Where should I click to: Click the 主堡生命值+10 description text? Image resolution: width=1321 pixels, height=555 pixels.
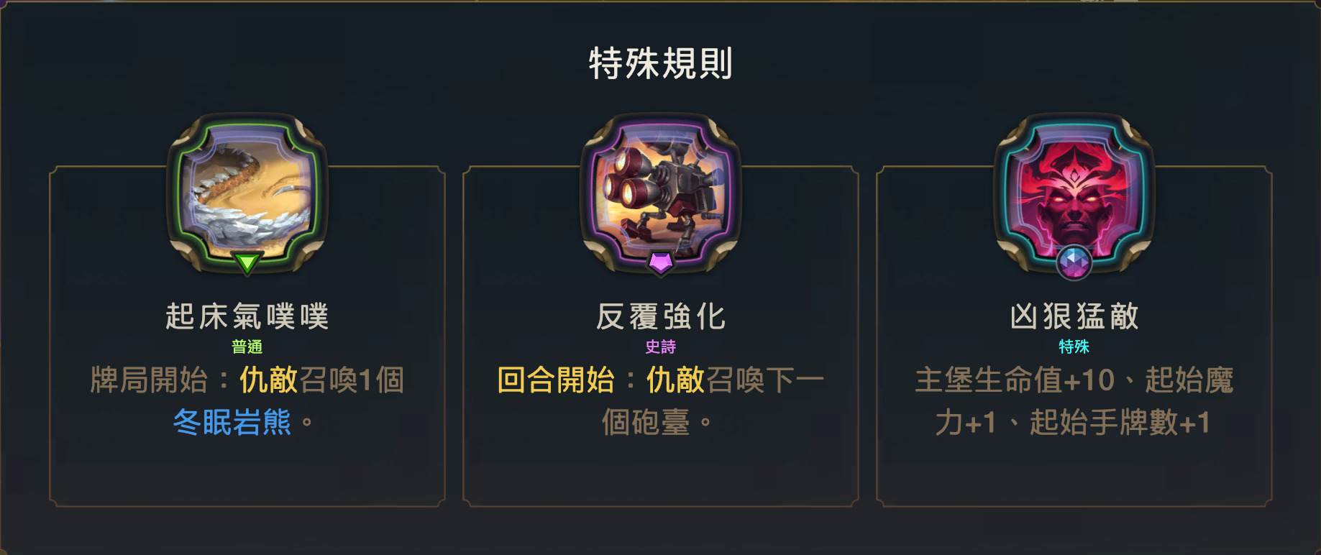(1015, 380)
